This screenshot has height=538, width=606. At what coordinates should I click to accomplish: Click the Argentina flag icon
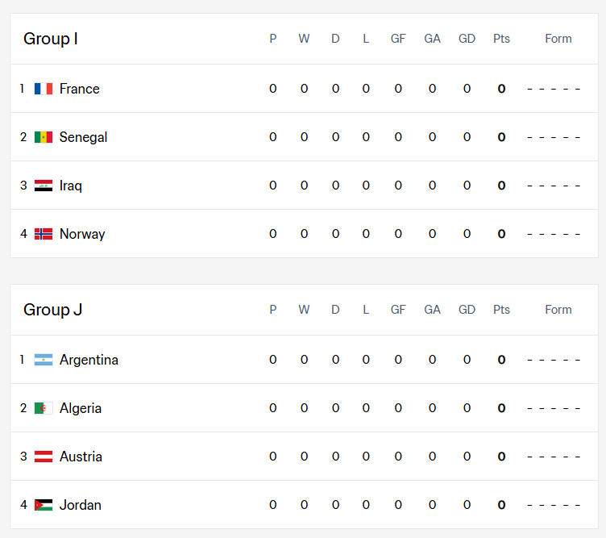pyautogui.click(x=44, y=360)
